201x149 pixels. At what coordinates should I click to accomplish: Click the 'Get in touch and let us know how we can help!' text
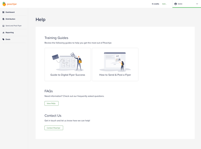67,121
